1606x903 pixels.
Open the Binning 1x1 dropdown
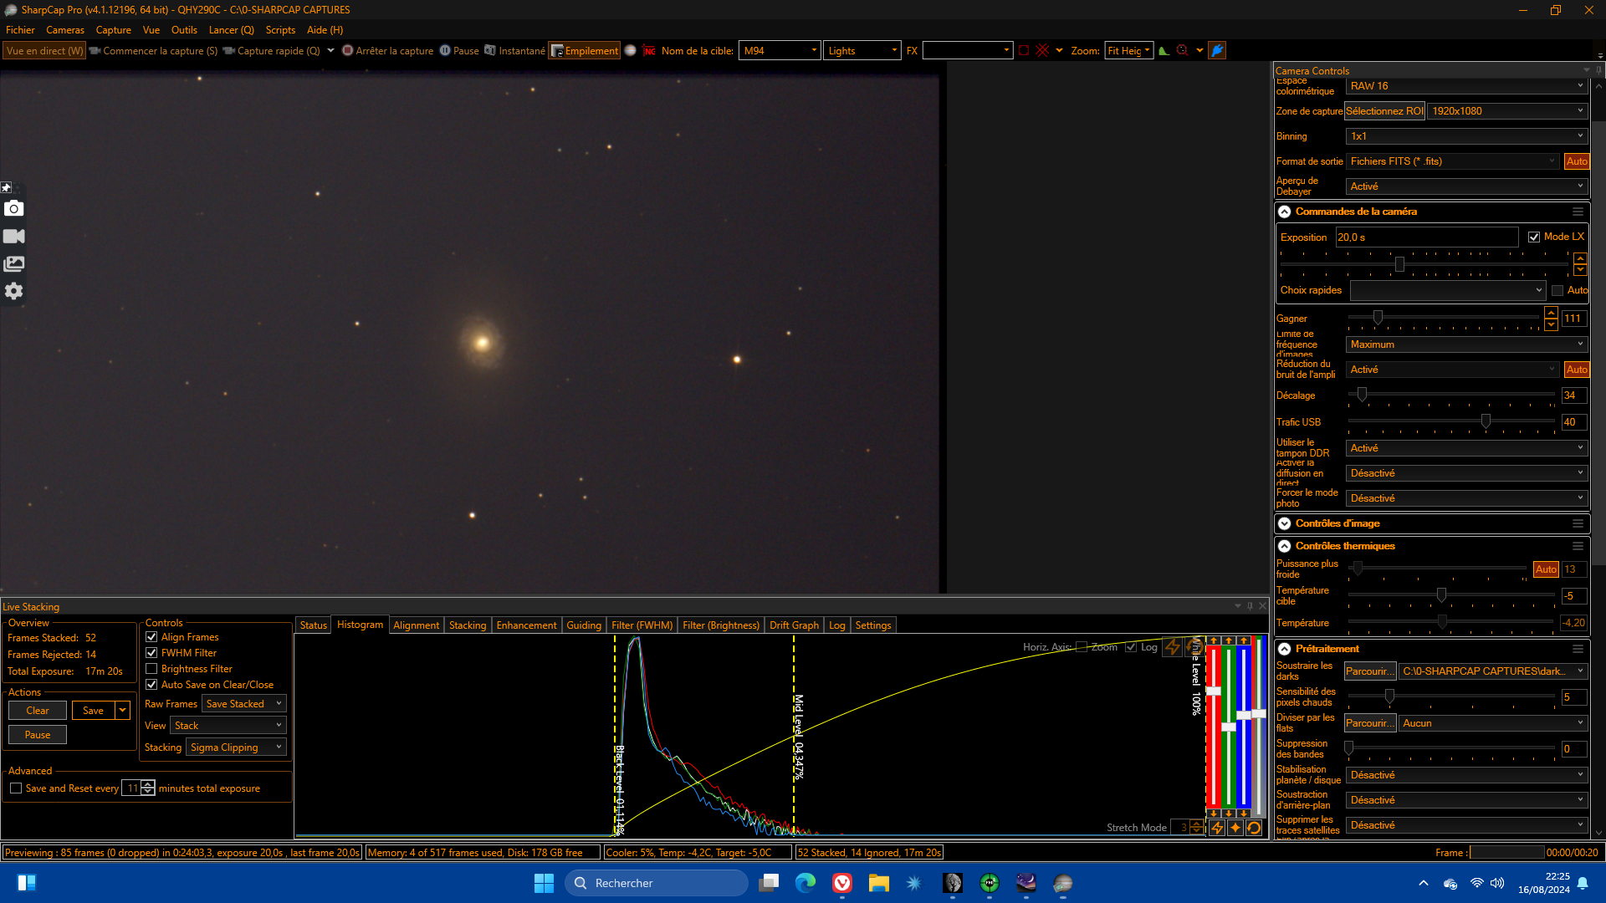[x=1466, y=136]
